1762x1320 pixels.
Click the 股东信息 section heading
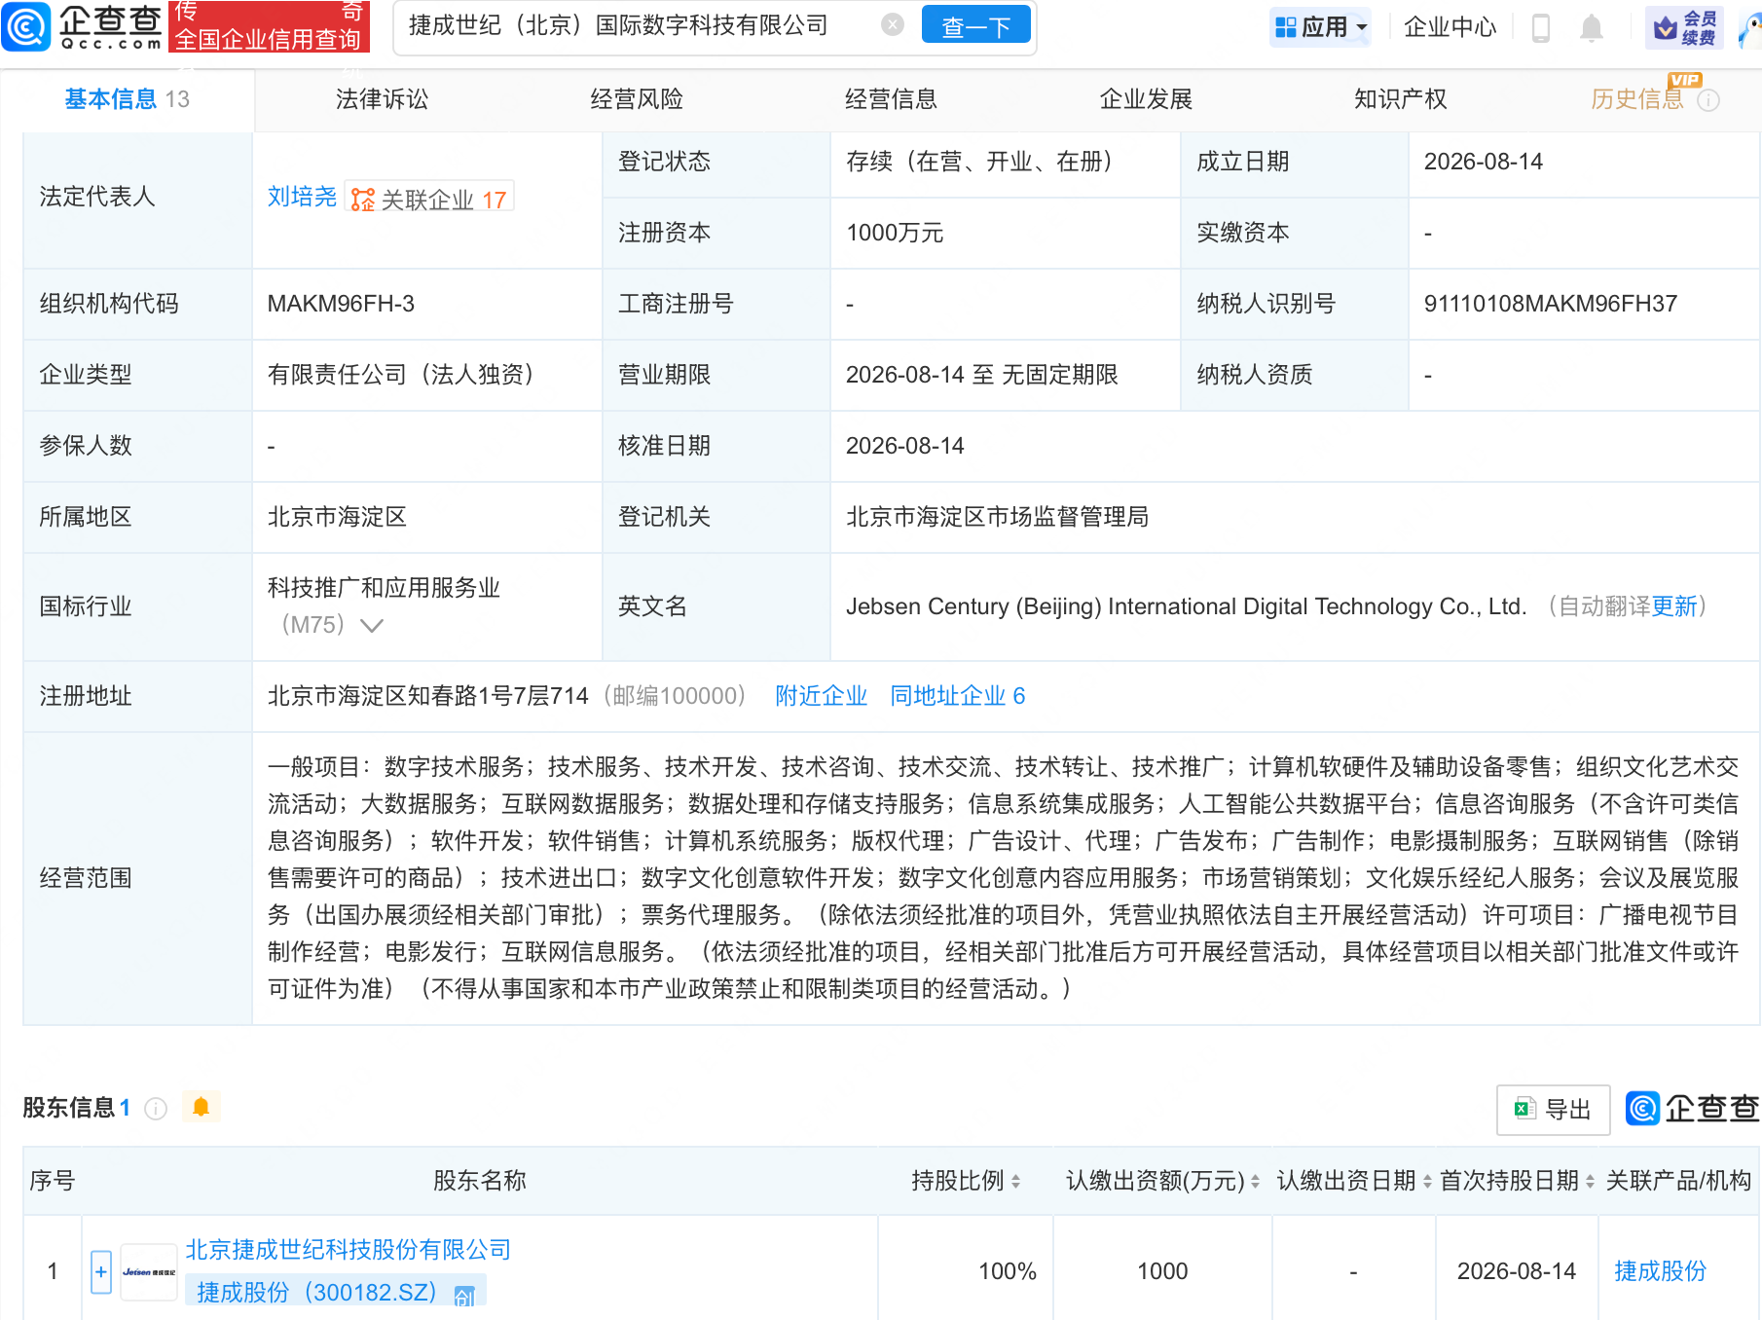click(x=69, y=1108)
